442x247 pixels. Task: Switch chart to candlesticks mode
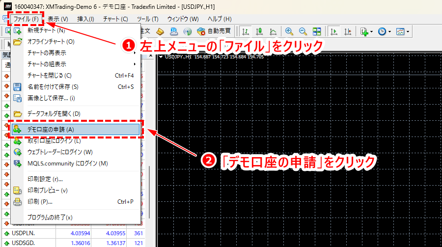[259, 31]
